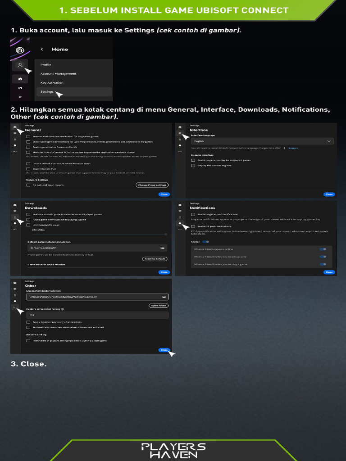Select three-dots icon in Downloads settings panel

click(15, 229)
